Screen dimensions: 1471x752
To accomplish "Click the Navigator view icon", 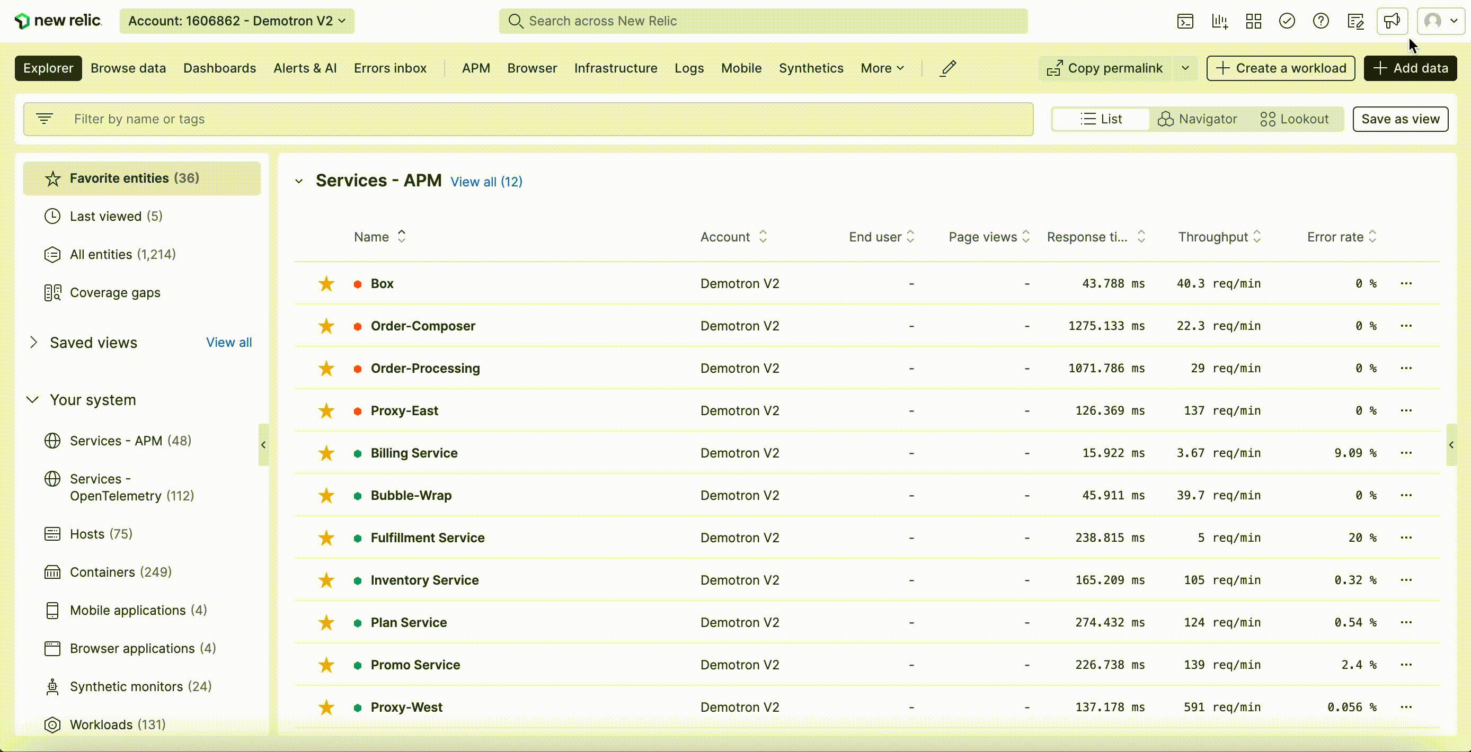I will click(1198, 118).
